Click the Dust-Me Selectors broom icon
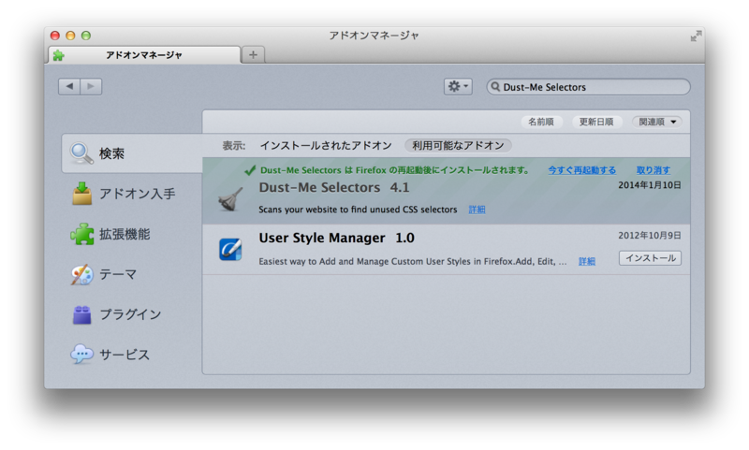 230,199
